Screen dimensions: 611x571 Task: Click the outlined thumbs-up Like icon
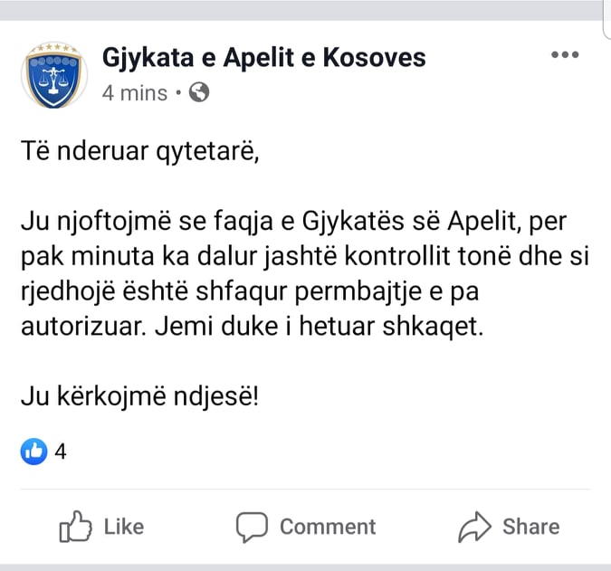click(x=75, y=527)
